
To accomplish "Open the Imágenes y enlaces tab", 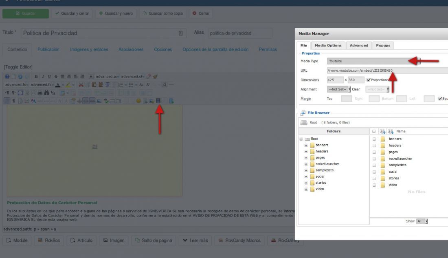I will tap(89, 49).
